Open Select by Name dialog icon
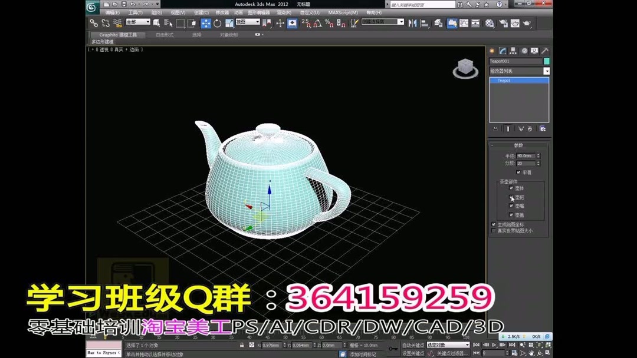This screenshot has height=358, width=637. tap(169, 24)
